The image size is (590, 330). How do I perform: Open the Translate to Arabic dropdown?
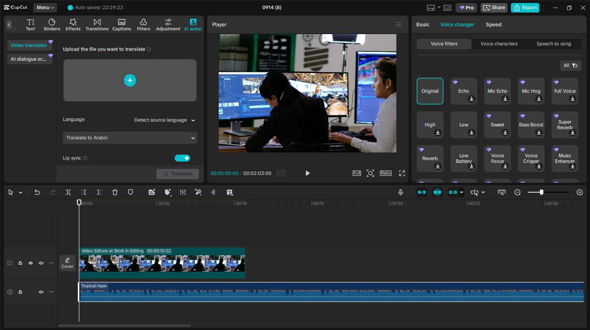130,137
